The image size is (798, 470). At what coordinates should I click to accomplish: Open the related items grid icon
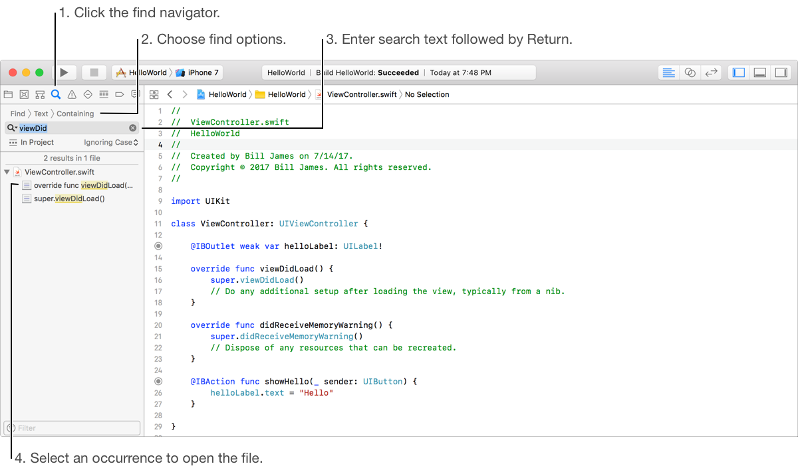tap(154, 94)
